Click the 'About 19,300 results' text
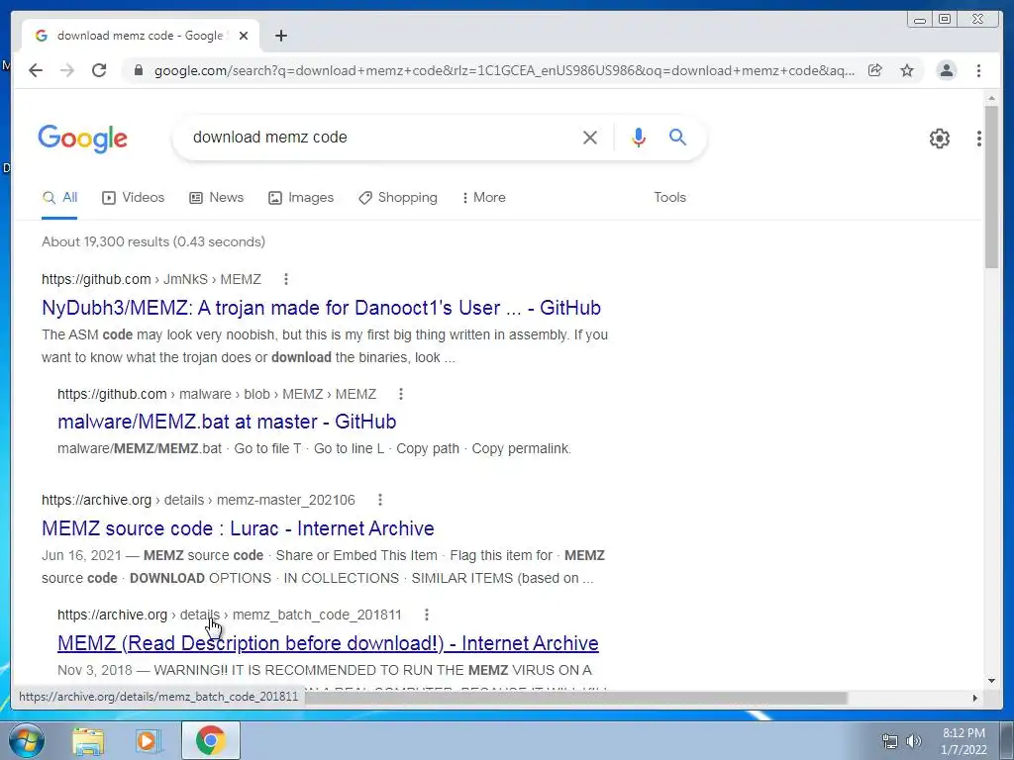This screenshot has height=760, width=1014. (153, 241)
